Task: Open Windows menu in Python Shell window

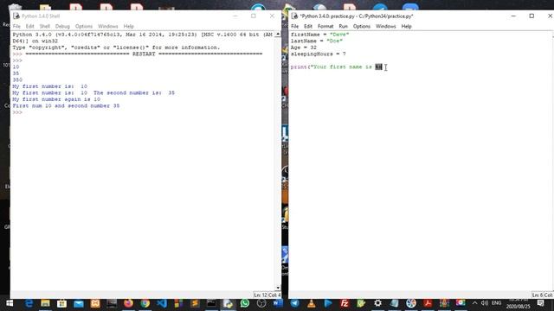Action: coord(107,27)
